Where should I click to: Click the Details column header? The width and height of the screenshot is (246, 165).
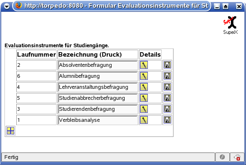point(150,55)
